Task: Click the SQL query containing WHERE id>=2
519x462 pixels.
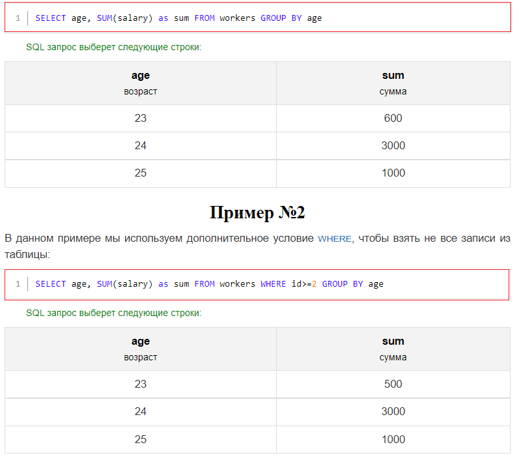Action: point(209,284)
